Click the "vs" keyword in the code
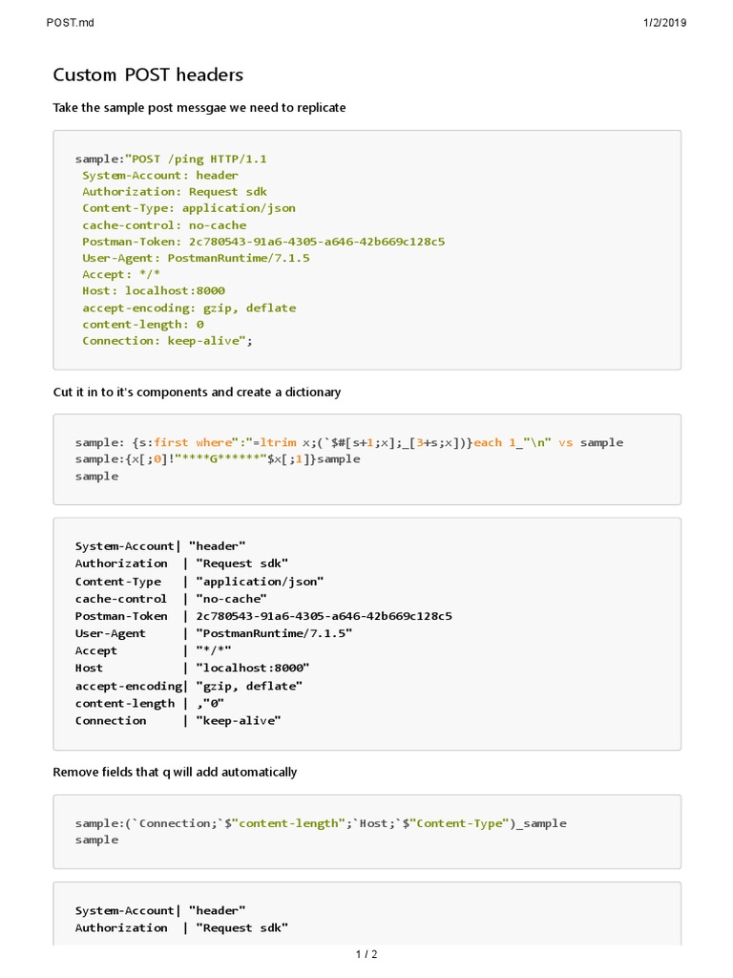Screen dimensions: 733x978 click(566, 442)
